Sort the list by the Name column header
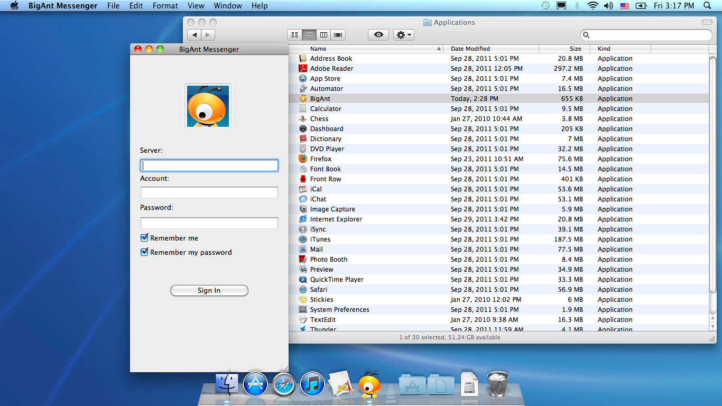 click(370, 49)
